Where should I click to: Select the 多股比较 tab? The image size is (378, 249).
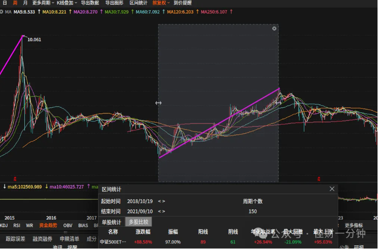(138, 222)
